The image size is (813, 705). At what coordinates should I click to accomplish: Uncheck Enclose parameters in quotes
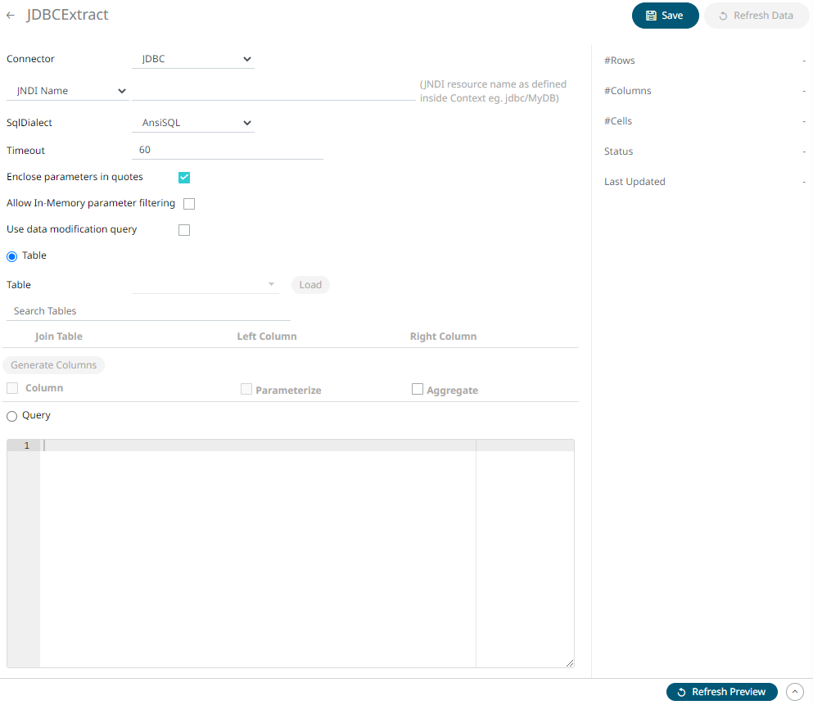(x=184, y=178)
